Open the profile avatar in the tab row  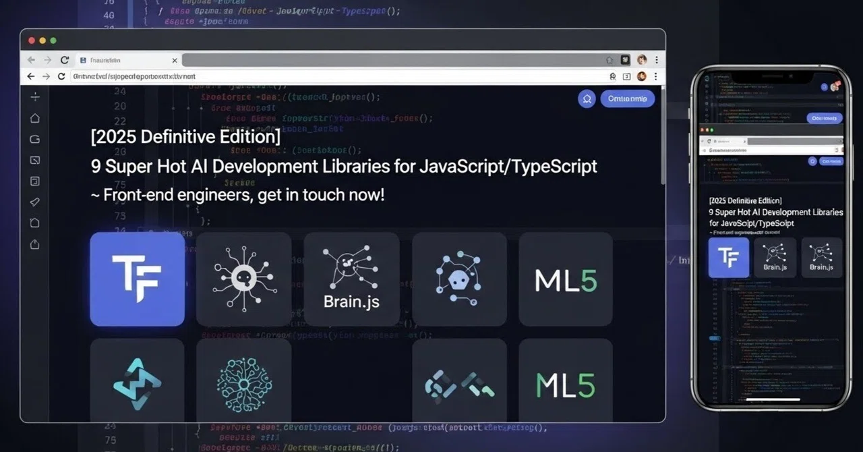(642, 60)
